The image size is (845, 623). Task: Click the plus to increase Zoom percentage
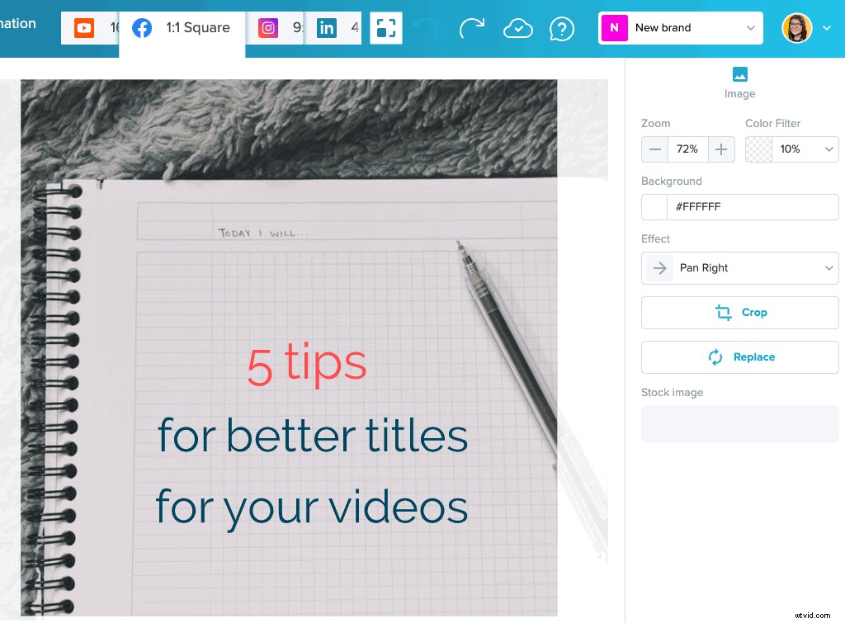pos(720,149)
